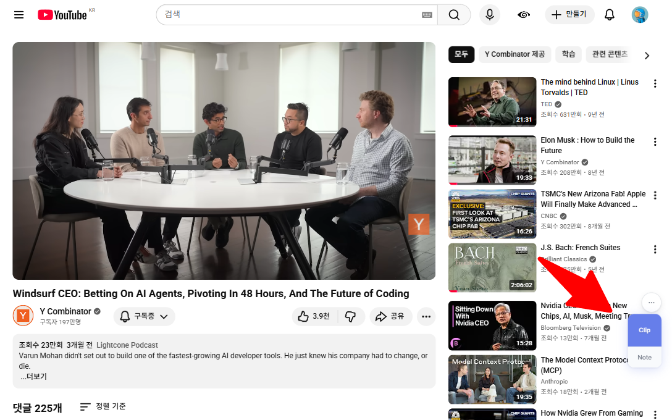Open the on-screen keyboard icon in the search bar
The image size is (672, 420).
[x=426, y=15]
